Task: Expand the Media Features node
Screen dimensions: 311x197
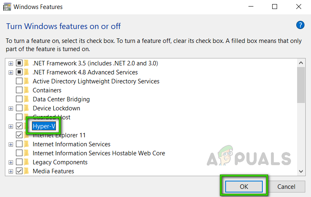Action: pos(11,171)
